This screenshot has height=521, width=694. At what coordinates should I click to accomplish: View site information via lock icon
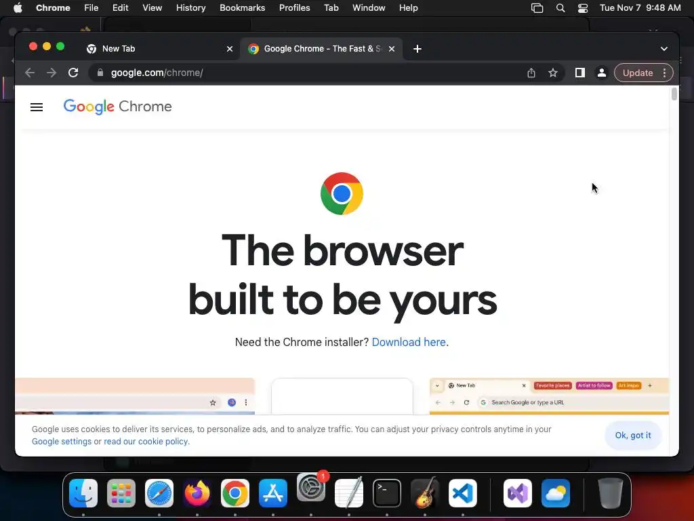coord(100,73)
